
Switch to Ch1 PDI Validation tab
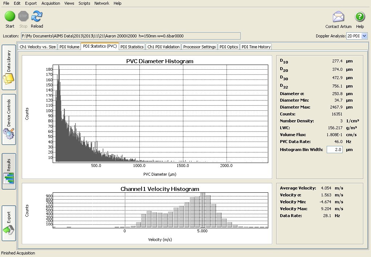pos(163,47)
